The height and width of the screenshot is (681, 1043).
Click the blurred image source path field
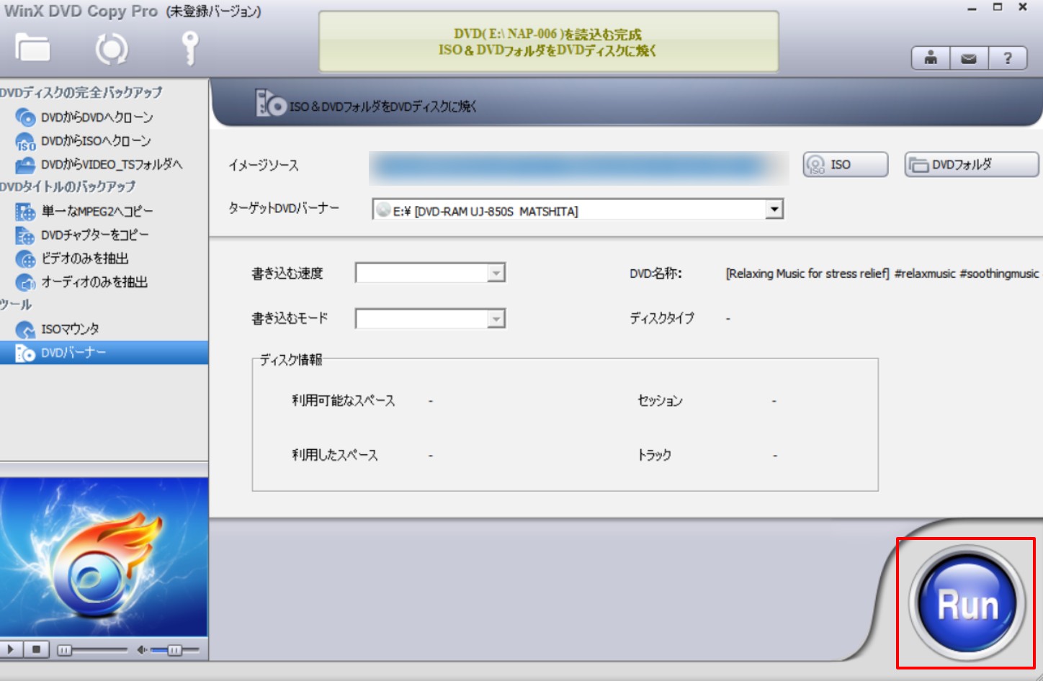tap(578, 167)
